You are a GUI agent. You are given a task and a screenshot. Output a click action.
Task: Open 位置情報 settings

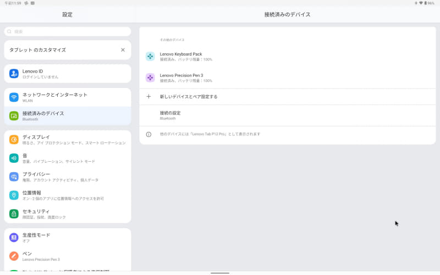tap(68, 195)
